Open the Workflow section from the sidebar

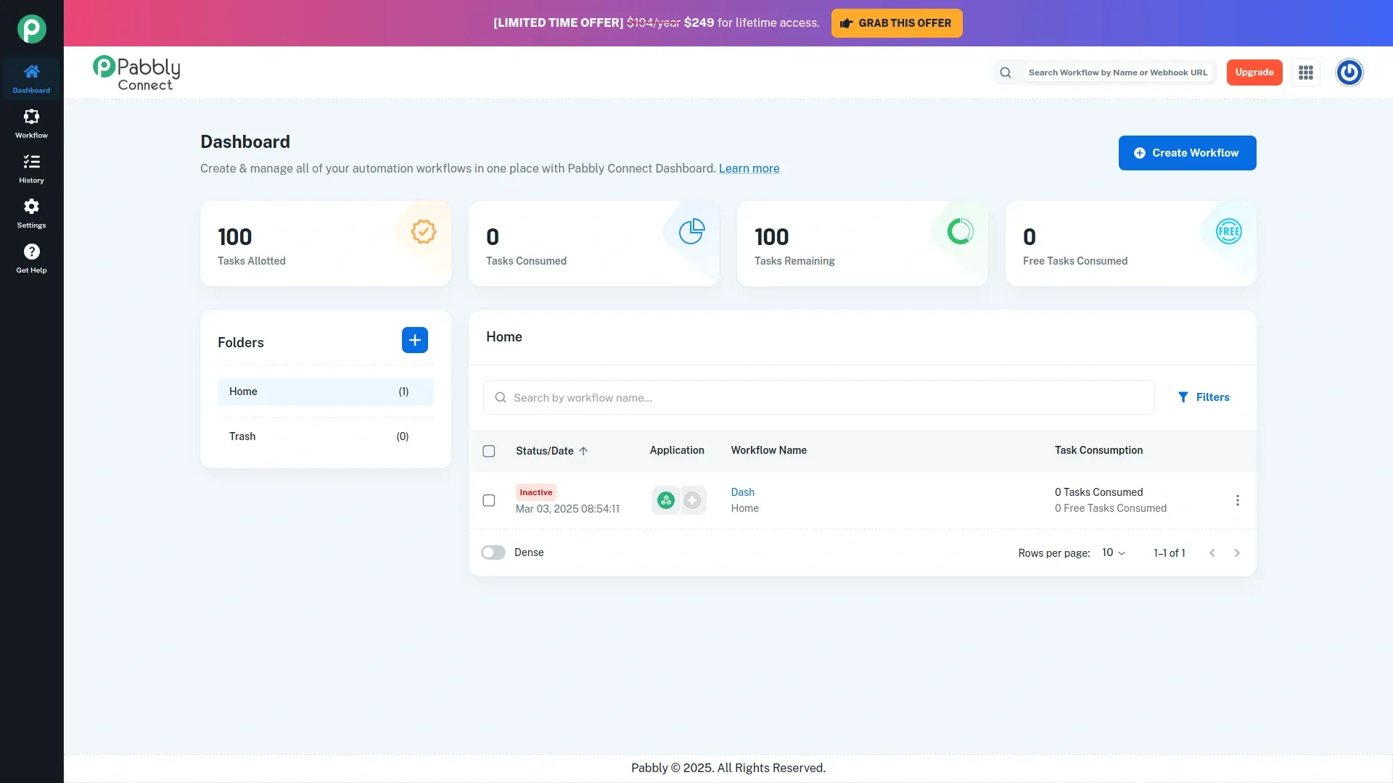(x=31, y=122)
